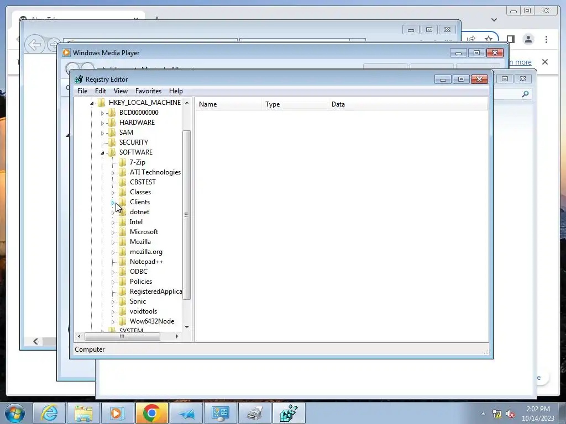The image size is (566, 424).
Task: Open the Windows Start menu
Action: click(15, 413)
